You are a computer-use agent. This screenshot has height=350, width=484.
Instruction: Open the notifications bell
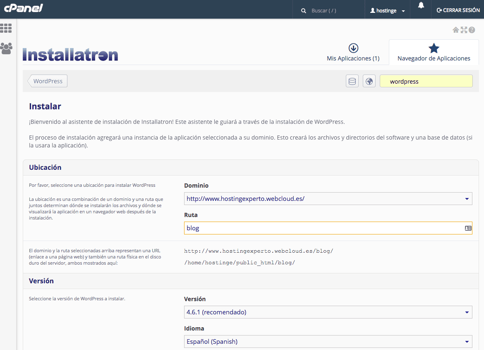421,5
